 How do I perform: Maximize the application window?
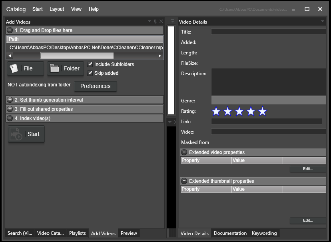[307, 9]
